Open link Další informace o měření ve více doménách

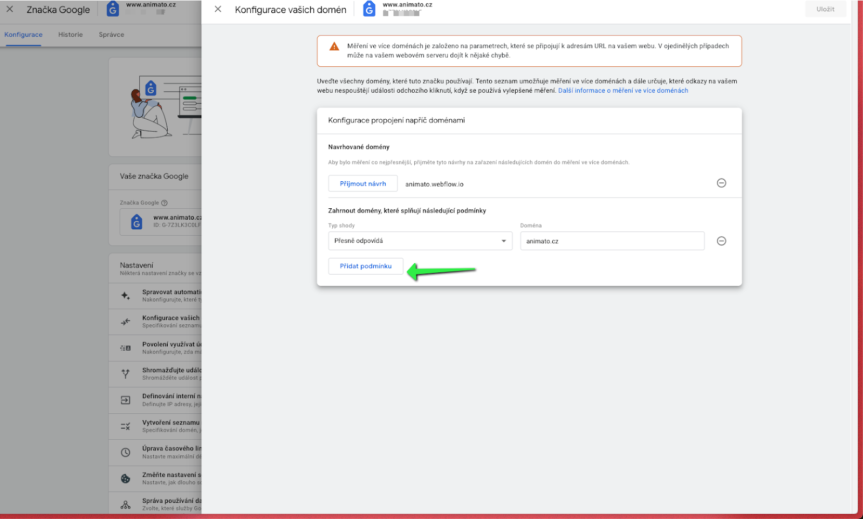(623, 91)
